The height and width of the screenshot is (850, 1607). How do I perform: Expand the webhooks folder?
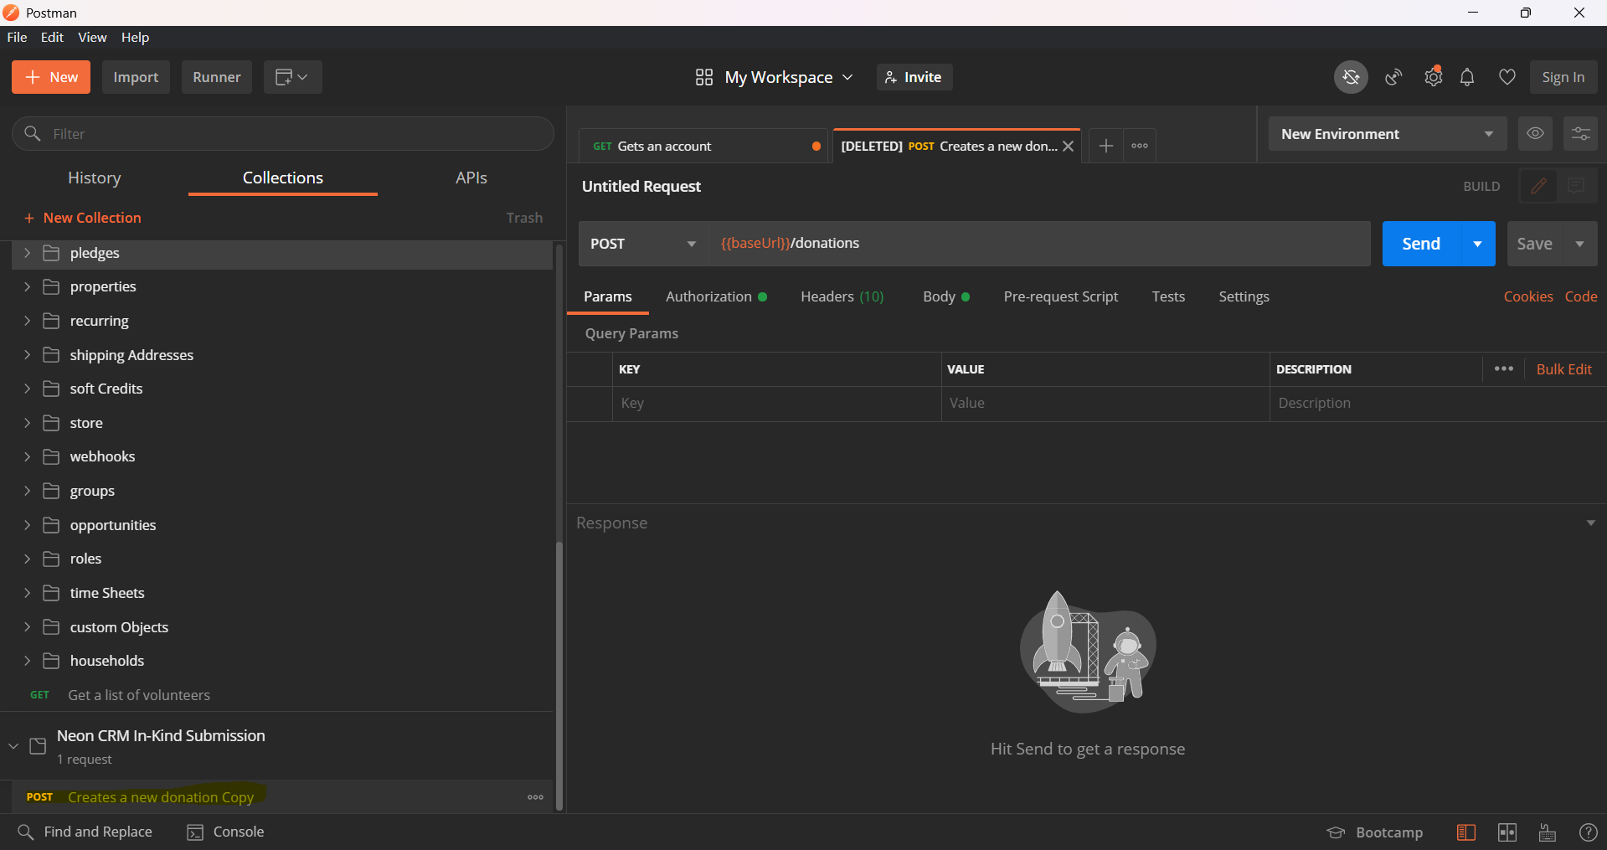pos(27,456)
